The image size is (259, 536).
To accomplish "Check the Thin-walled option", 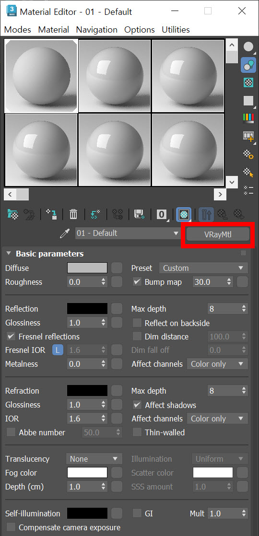I will coord(137,432).
